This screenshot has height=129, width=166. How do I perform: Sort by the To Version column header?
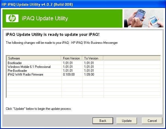click(x=93, y=58)
